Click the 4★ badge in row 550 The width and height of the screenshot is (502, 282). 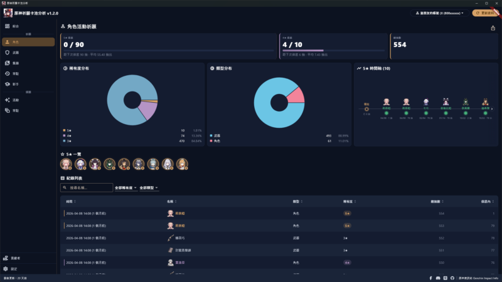(x=347, y=263)
